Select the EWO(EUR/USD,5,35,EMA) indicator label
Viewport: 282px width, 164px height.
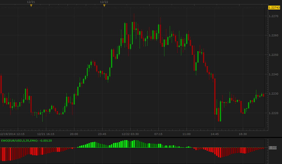[x=27, y=141]
